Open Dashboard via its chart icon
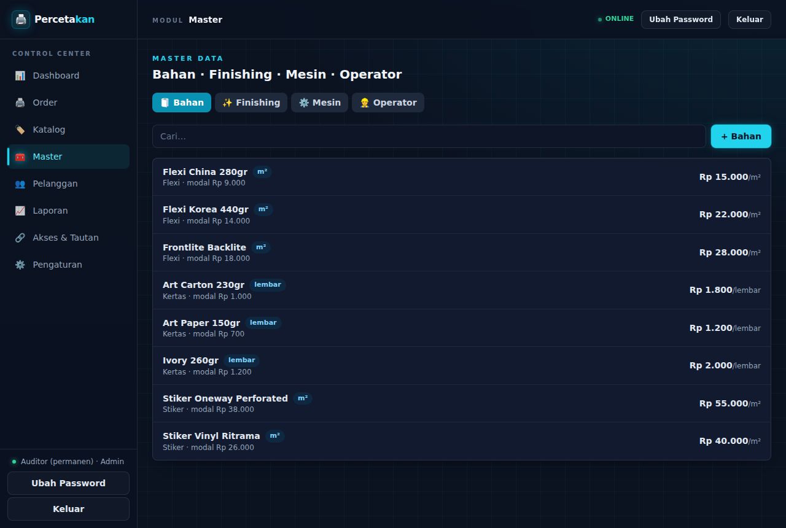Image resolution: width=786 pixels, height=528 pixels. click(20, 76)
